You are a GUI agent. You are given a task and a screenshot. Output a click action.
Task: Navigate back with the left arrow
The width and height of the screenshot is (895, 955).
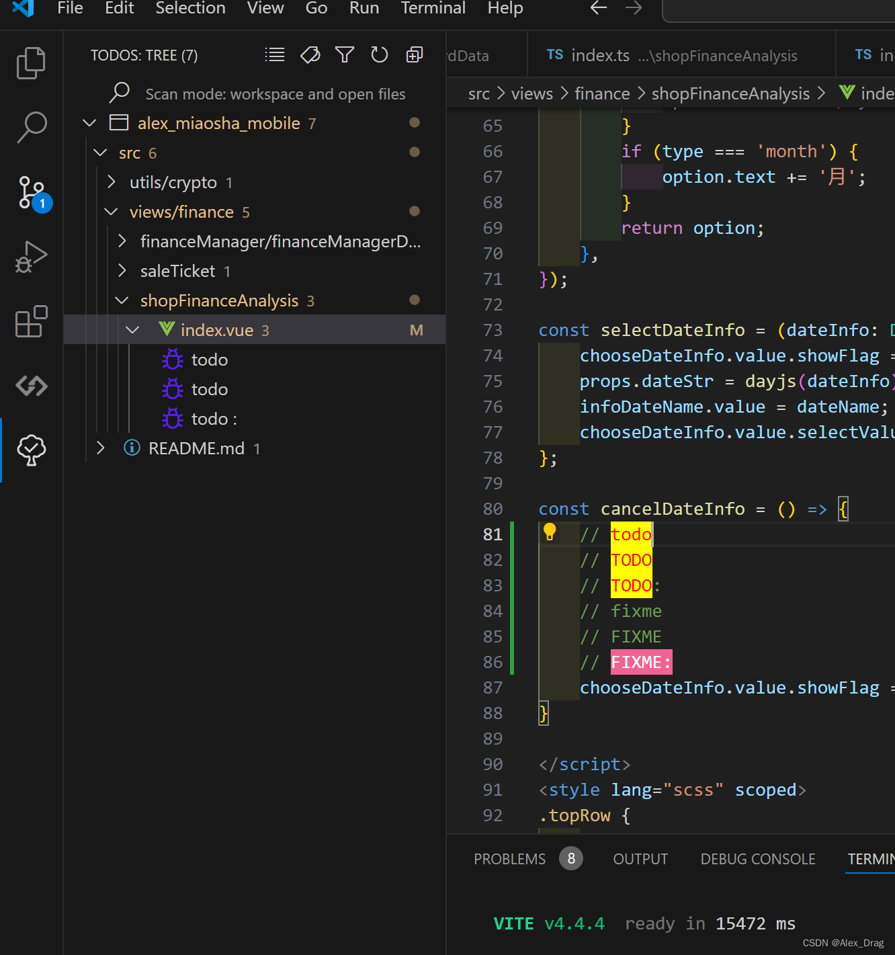point(599,8)
